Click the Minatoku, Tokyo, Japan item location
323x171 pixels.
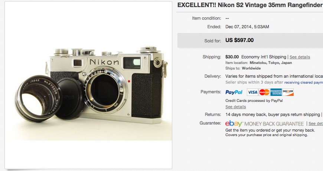click(x=271, y=63)
